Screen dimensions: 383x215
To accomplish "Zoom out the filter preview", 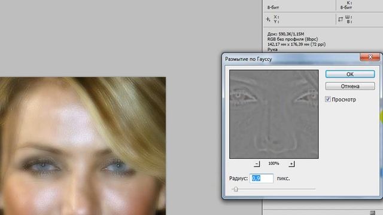I will [257, 164].
